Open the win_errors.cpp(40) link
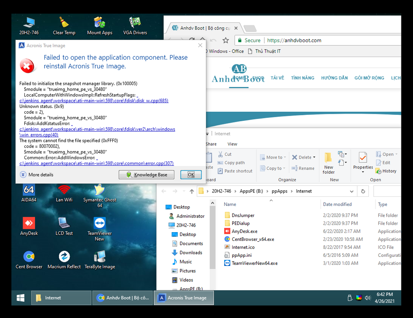 point(39,135)
